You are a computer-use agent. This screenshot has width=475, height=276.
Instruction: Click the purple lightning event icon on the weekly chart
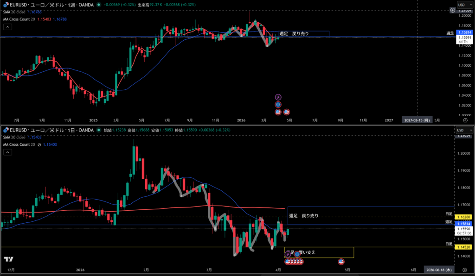[x=278, y=97]
